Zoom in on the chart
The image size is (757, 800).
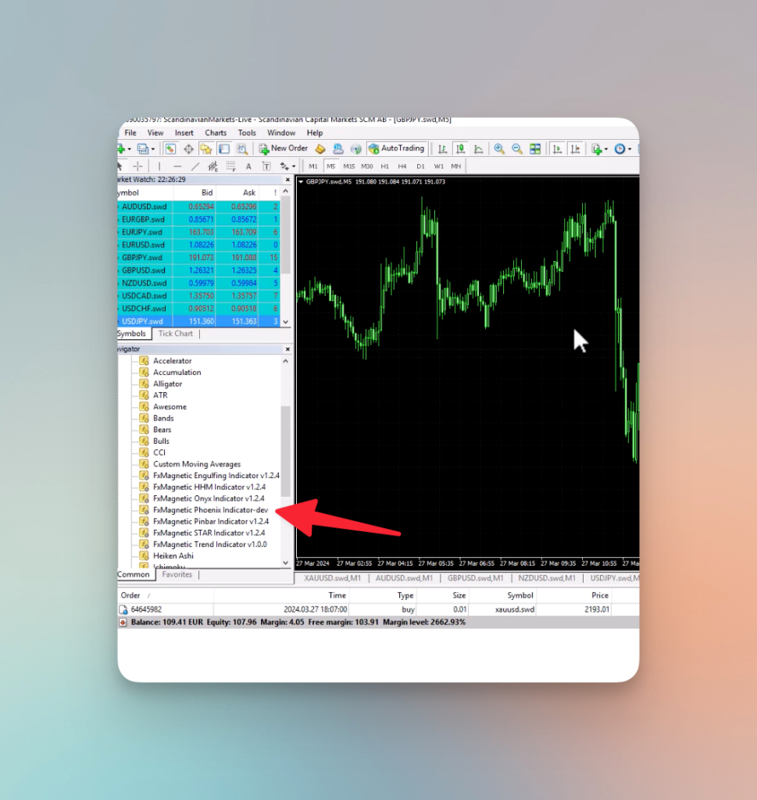(499, 148)
